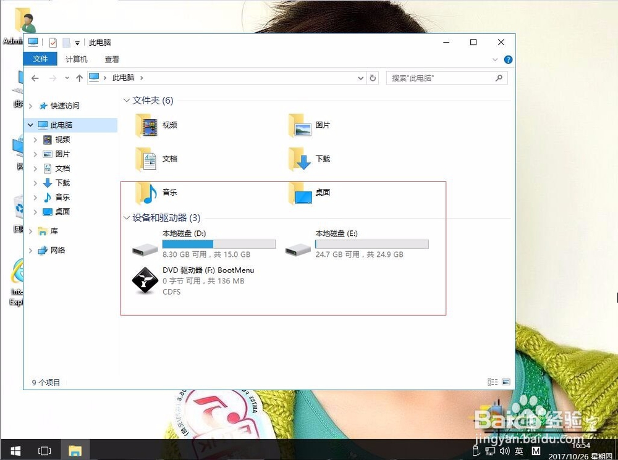Screen dimensions: 618x460
Task: Switch to details view in status bar
Action: (493, 382)
